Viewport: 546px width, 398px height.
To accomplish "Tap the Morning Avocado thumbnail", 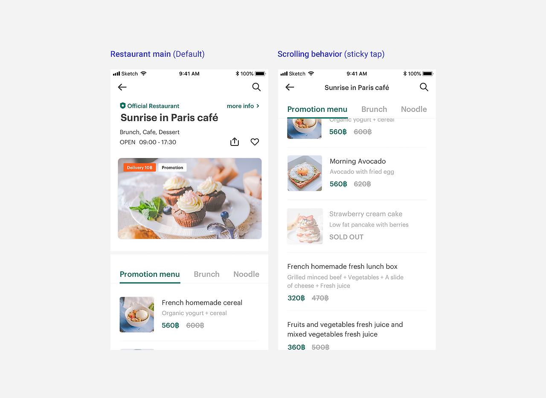I will [305, 173].
